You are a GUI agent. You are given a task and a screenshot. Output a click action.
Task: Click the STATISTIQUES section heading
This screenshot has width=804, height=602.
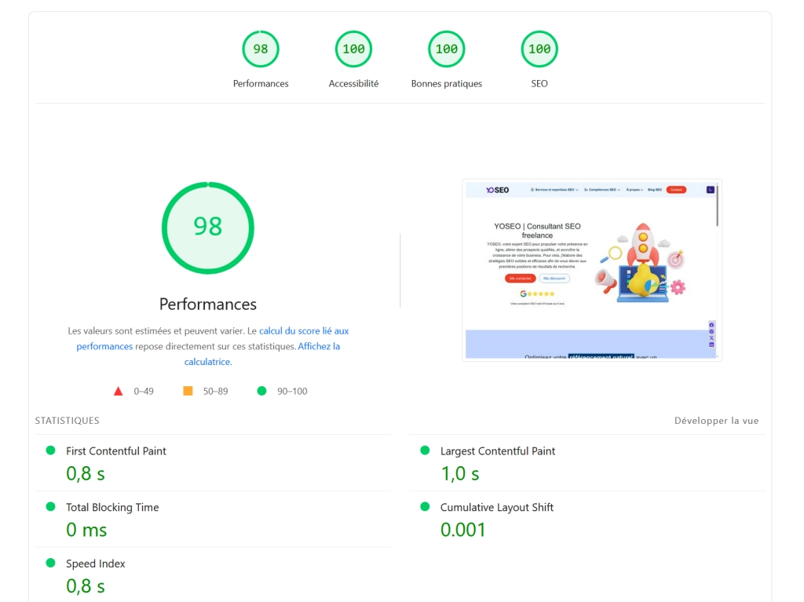point(67,421)
